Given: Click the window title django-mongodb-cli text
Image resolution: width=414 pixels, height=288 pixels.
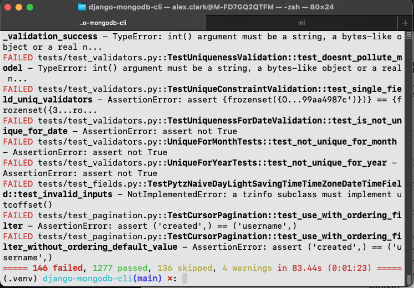Looking at the screenshot, I should 125,7.
